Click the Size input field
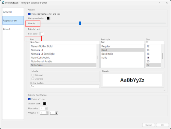The image size is (171, 129). click(x=155, y=42)
